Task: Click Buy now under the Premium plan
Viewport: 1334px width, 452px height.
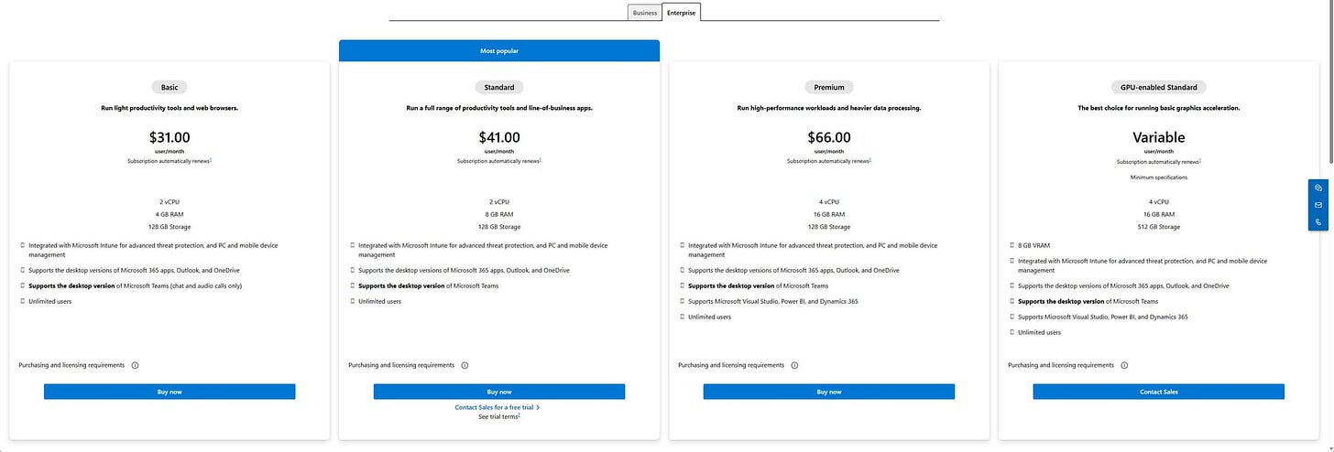Action: click(x=829, y=392)
